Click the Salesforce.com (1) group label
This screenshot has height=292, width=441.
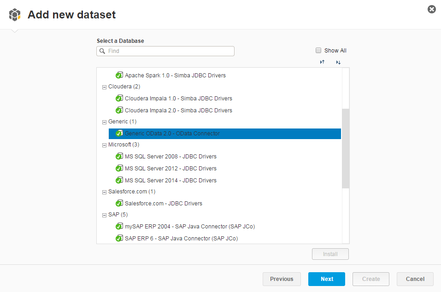point(132,191)
